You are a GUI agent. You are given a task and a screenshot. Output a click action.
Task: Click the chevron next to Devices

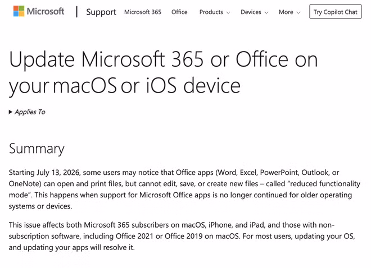(x=266, y=12)
